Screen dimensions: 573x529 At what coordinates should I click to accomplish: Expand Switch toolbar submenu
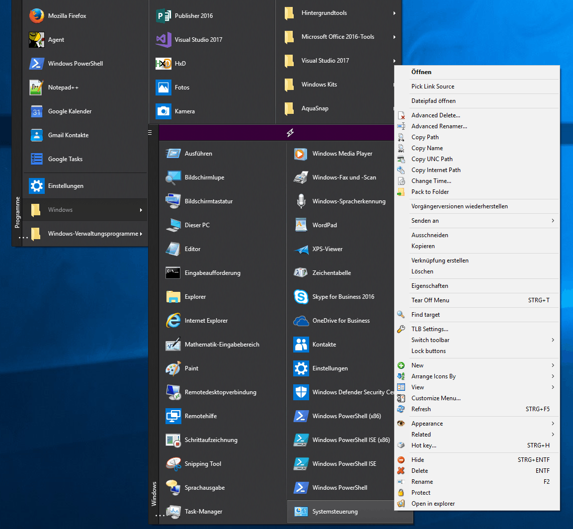477,340
